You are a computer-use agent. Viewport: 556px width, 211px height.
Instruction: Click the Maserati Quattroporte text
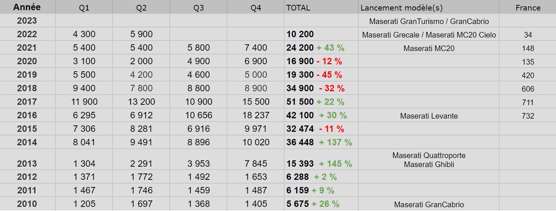tap(429, 155)
